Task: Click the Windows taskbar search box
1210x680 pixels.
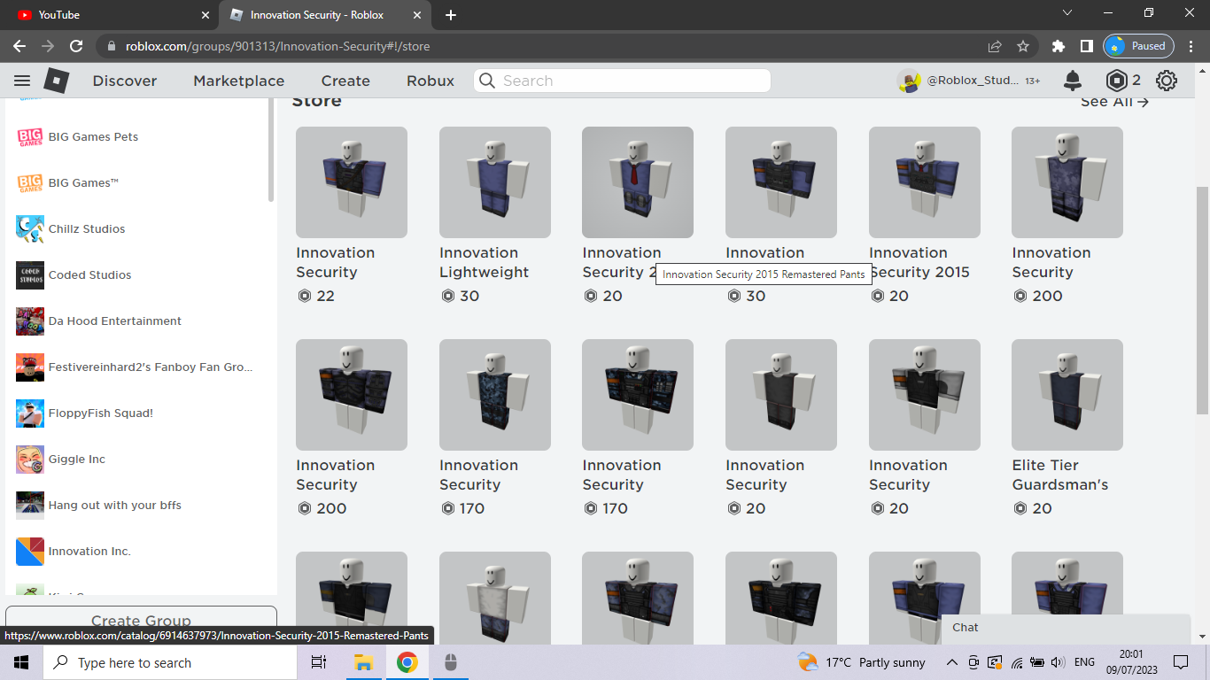Action: [x=170, y=662]
